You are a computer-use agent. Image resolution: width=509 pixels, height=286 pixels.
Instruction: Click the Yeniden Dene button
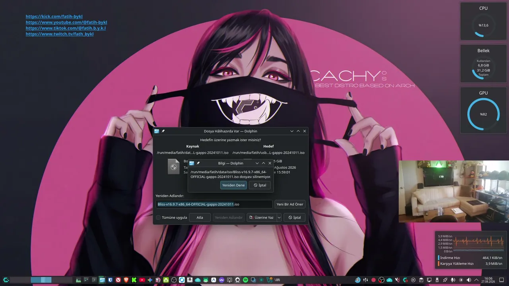233,185
